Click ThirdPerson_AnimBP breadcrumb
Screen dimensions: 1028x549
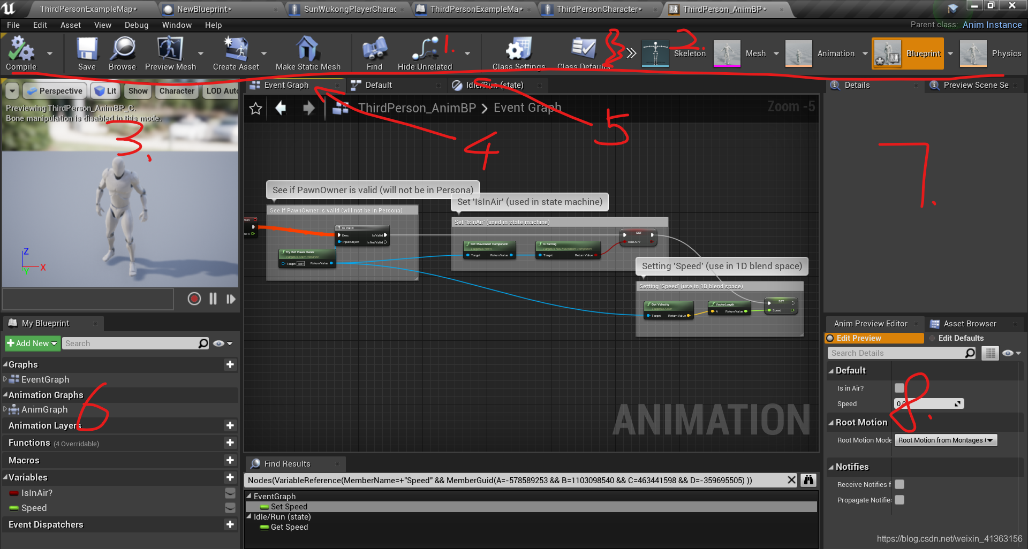[417, 108]
